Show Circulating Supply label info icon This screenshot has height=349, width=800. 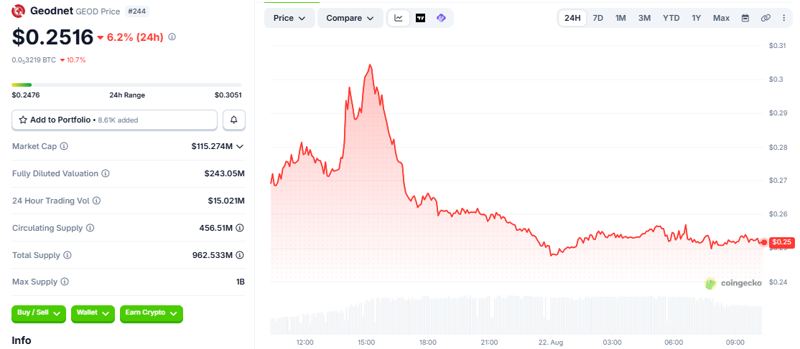click(90, 228)
